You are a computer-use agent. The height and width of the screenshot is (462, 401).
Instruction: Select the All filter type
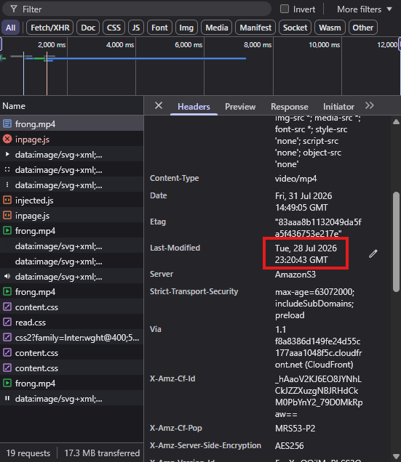11,28
